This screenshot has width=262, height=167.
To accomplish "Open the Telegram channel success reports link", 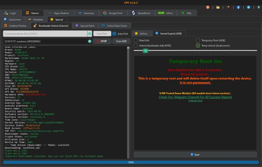I will [195, 97].
